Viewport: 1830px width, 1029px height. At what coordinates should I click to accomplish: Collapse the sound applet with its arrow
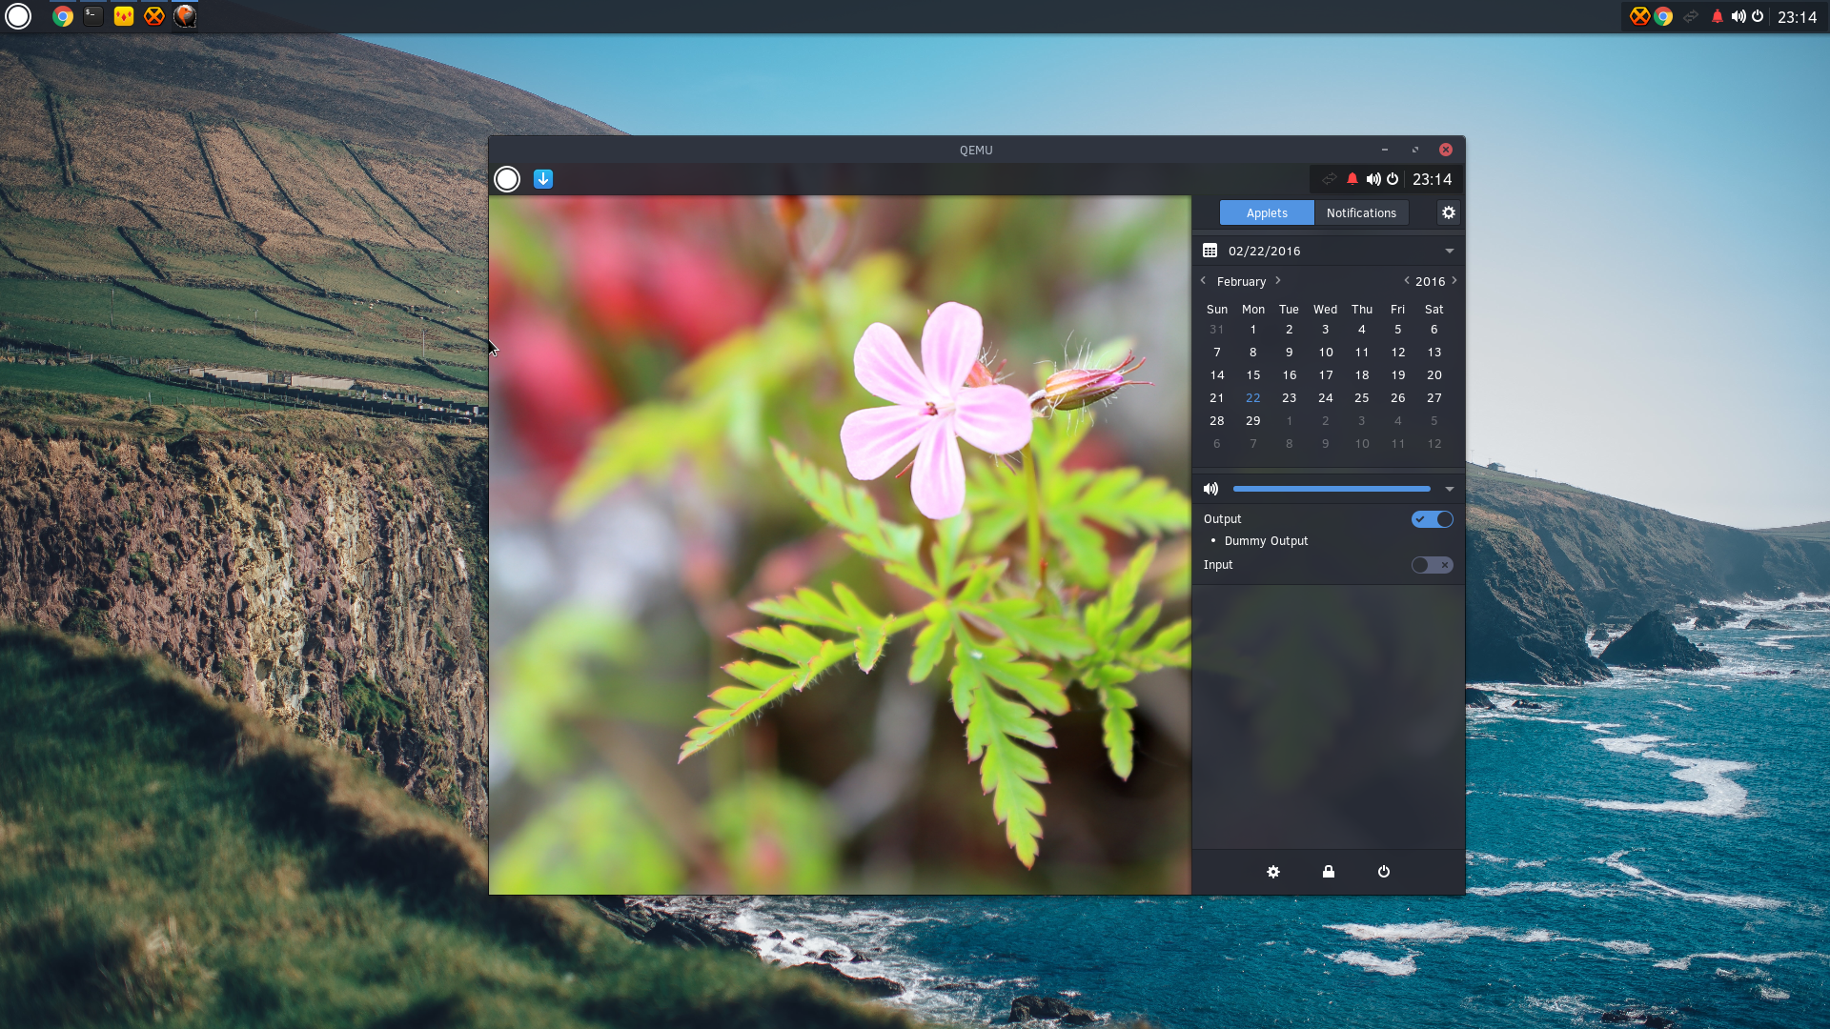1450,489
